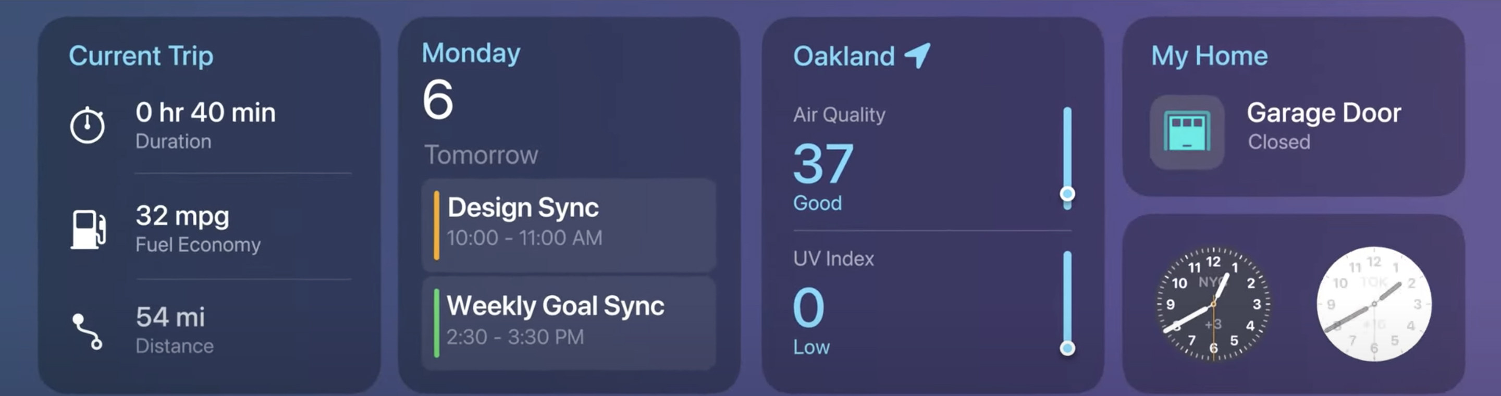1501x396 pixels.
Task: Click the UV Index value 0
Action: point(809,307)
